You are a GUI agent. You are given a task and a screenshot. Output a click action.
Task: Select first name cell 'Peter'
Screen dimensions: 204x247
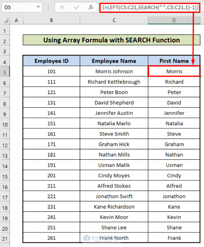coord(174,92)
